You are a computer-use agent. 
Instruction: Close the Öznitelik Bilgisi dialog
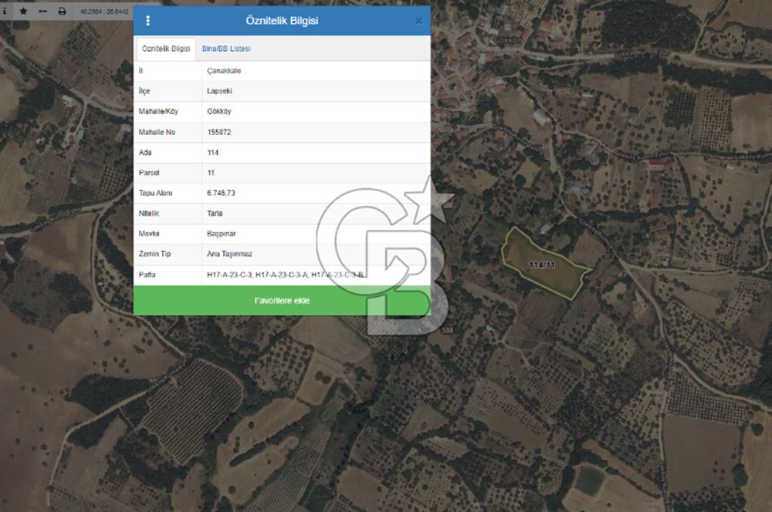point(418,21)
